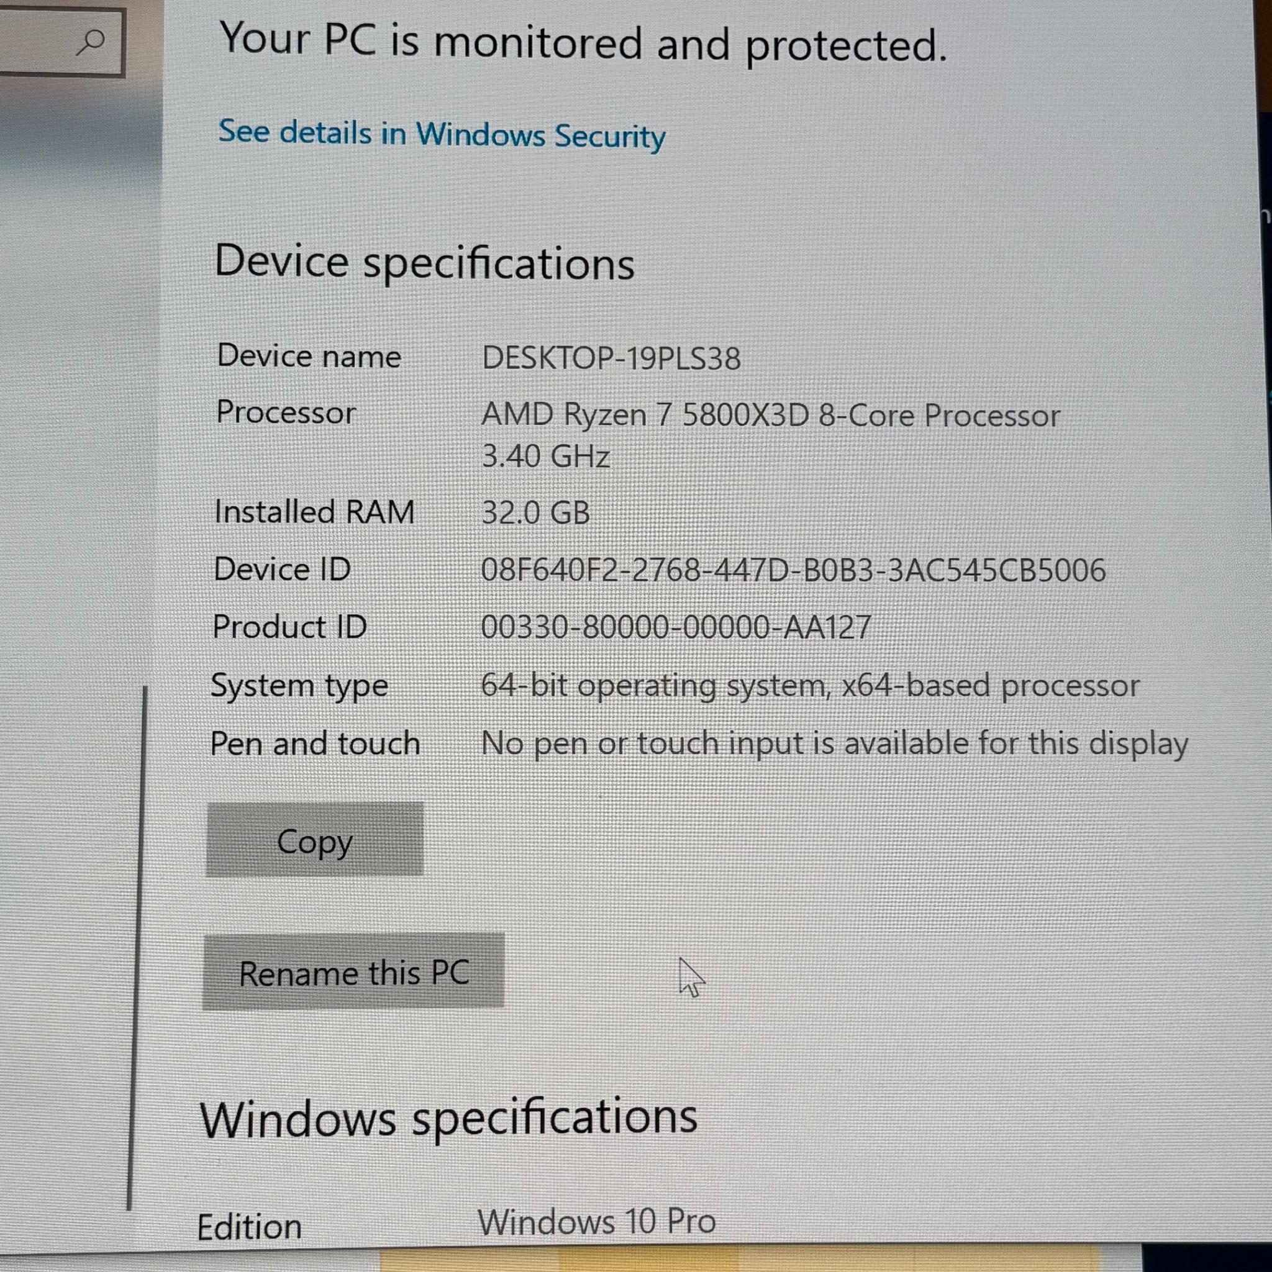
Task: Click the search magnifier icon
Action: [90, 43]
